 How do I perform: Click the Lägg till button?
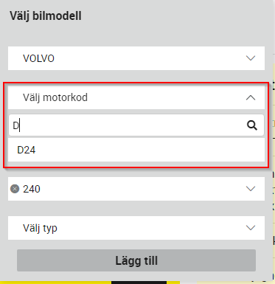[x=136, y=260]
